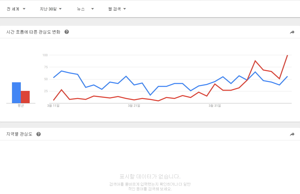Share the 지역별 관심도 section

[292, 134]
